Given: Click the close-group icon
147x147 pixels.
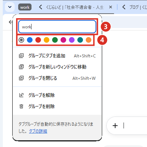Looking at the screenshot, I should pos(21,78).
